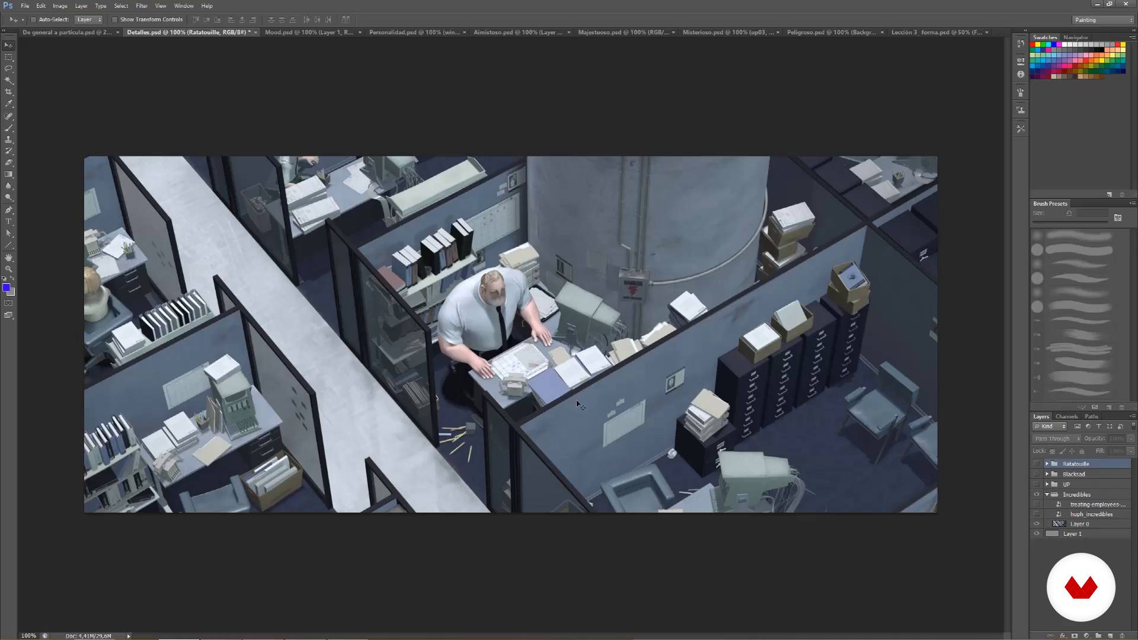Viewport: 1138px width, 640px height.
Task: Select the Crop tool
Action: pos(9,92)
